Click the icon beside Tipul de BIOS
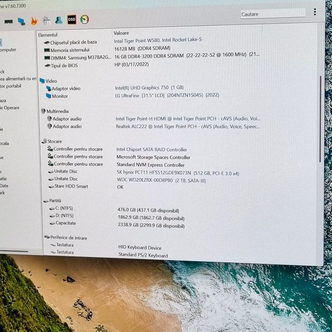The width and height of the screenshot is (332, 332). pos(47,65)
